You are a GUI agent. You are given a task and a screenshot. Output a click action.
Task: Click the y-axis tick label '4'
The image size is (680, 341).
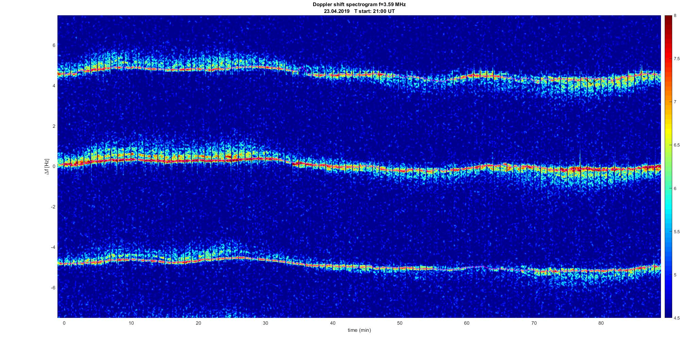coord(54,86)
